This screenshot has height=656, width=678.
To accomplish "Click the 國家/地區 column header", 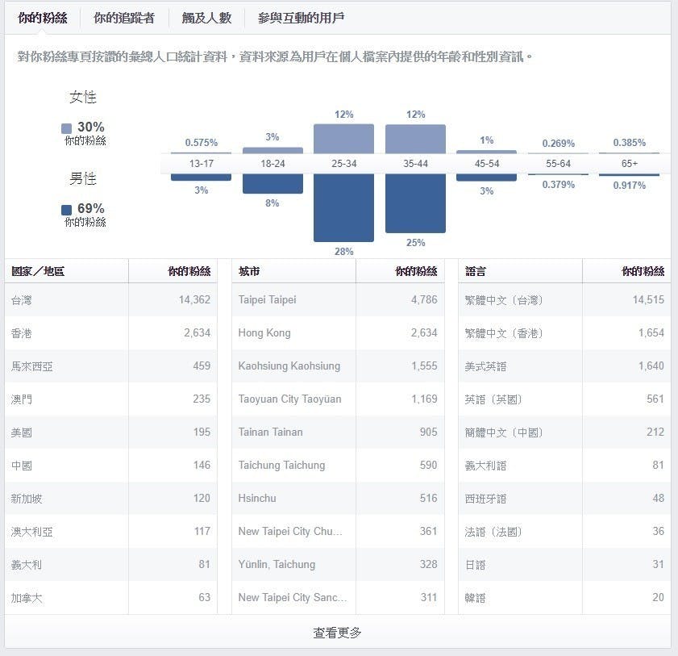I will [x=38, y=272].
